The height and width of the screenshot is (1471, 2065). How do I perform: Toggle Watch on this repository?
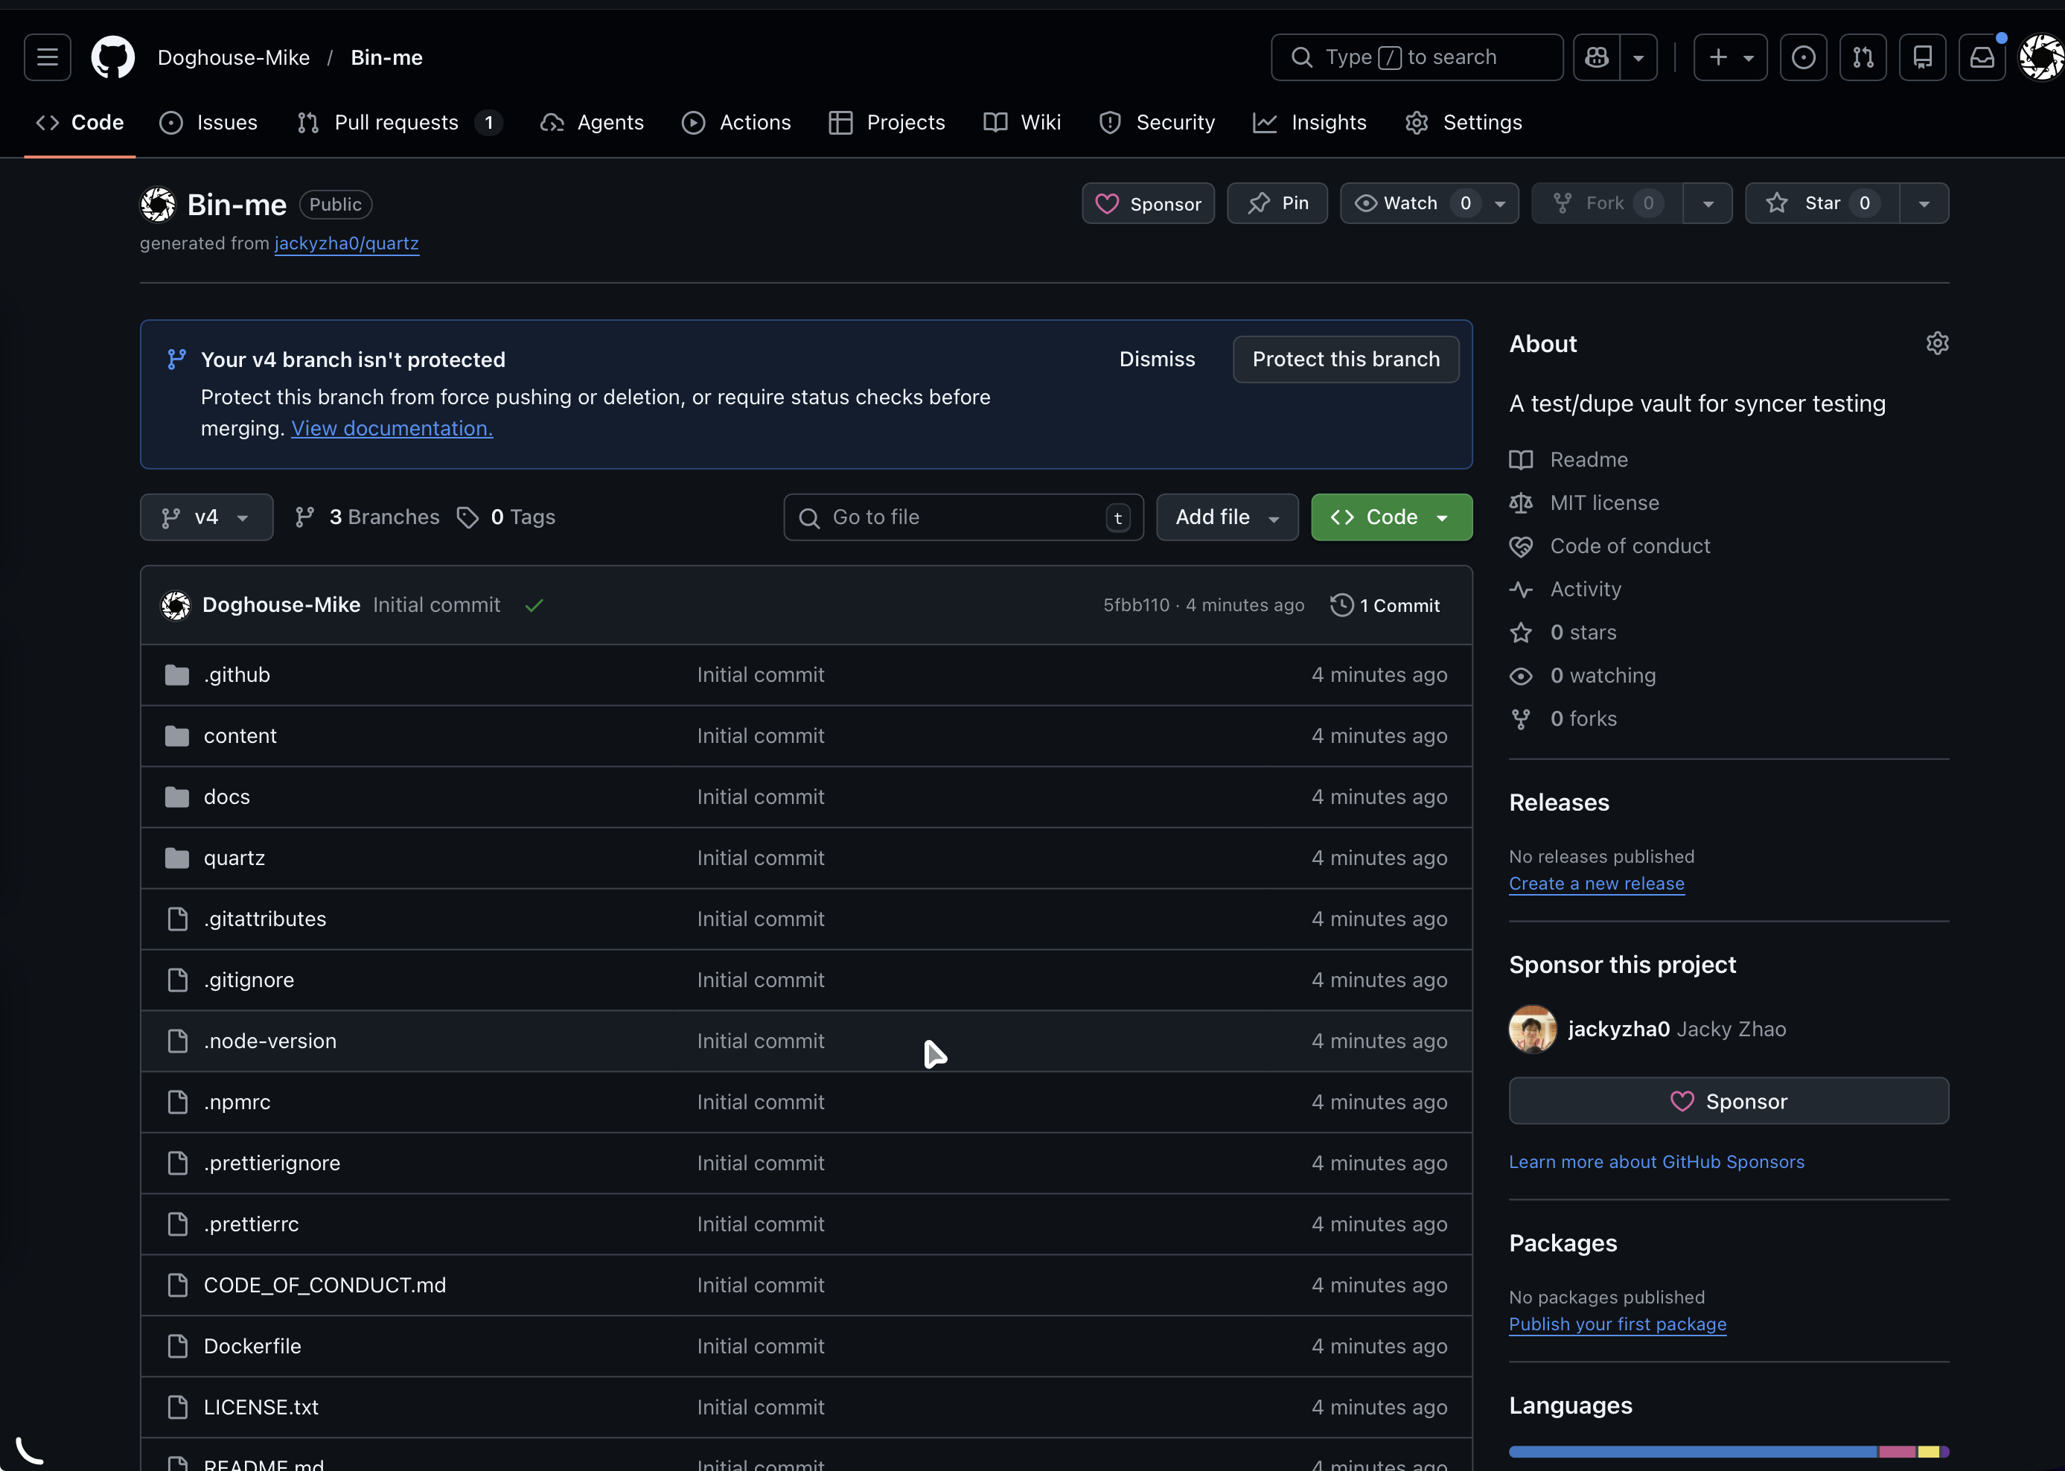(x=1410, y=203)
